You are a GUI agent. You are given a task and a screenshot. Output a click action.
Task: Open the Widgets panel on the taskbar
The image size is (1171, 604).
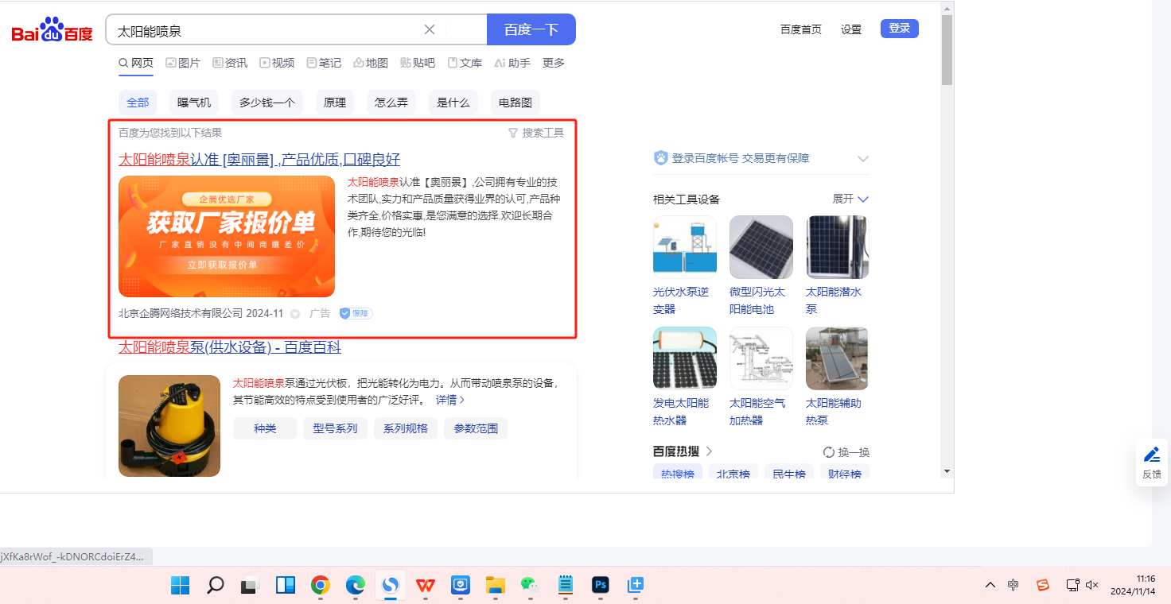[x=286, y=586]
